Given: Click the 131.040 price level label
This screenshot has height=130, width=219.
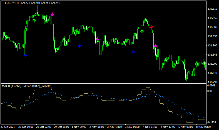Looking at the screenshot, I should tap(212, 73).
